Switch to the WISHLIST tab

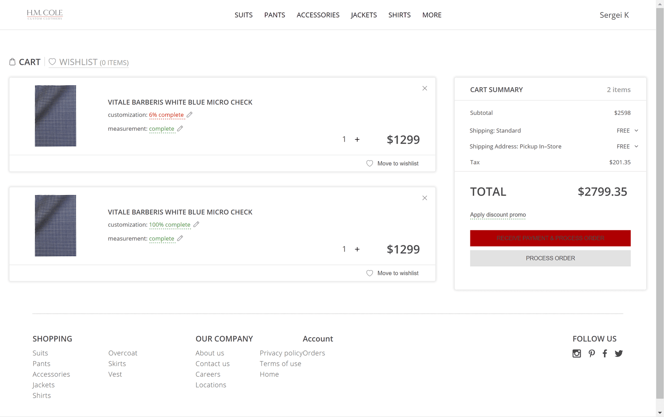click(89, 62)
